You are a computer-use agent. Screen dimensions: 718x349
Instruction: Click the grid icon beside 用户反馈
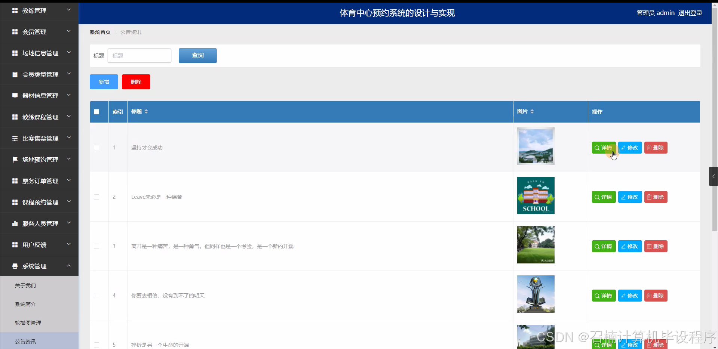[15, 245]
